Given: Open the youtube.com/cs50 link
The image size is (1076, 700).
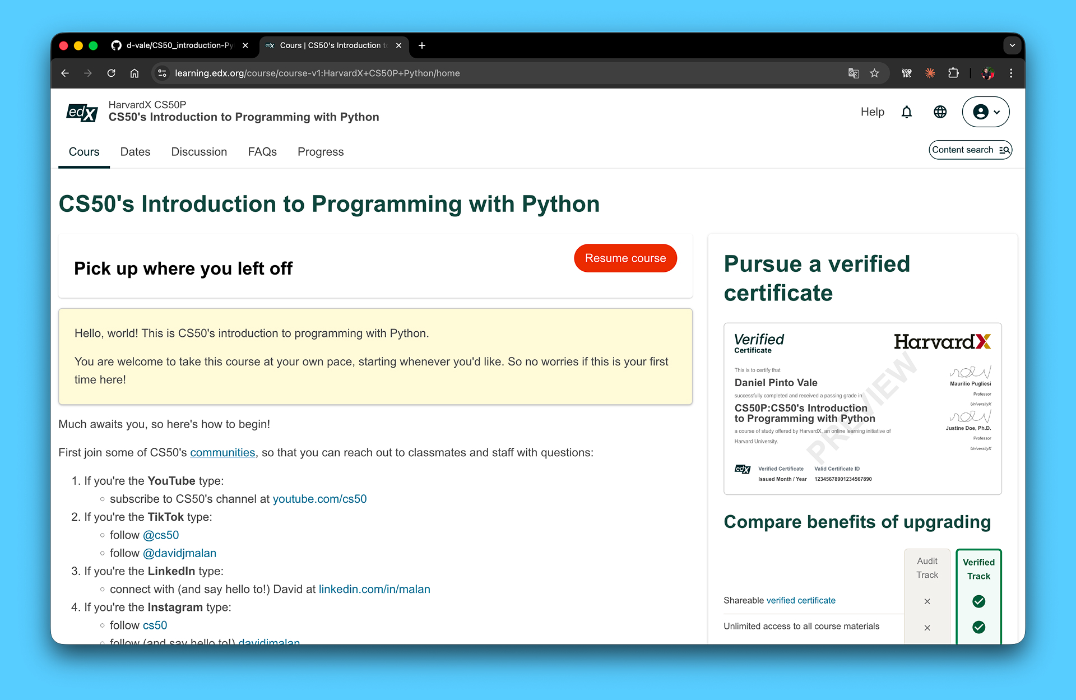Looking at the screenshot, I should 319,499.
